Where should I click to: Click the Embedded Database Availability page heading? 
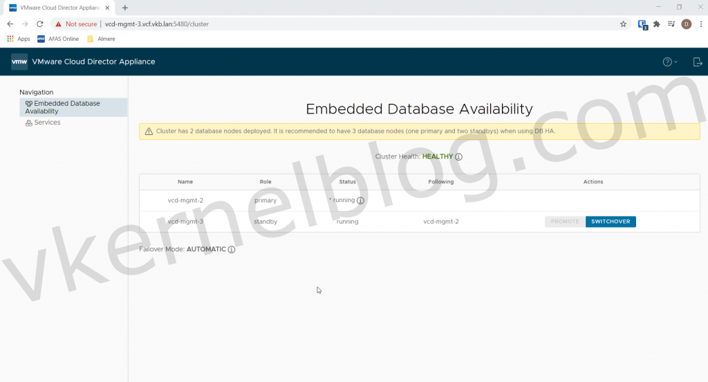(x=419, y=109)
